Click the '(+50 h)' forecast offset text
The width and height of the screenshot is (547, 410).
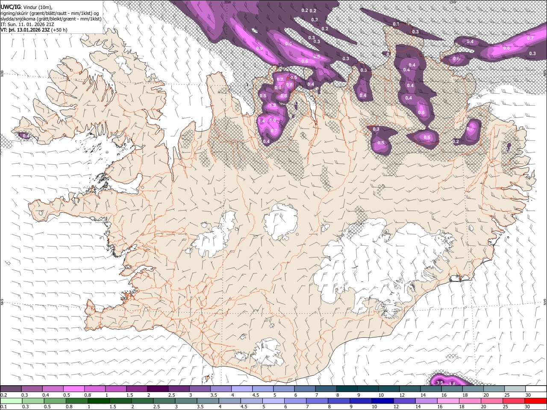point(59,30)
